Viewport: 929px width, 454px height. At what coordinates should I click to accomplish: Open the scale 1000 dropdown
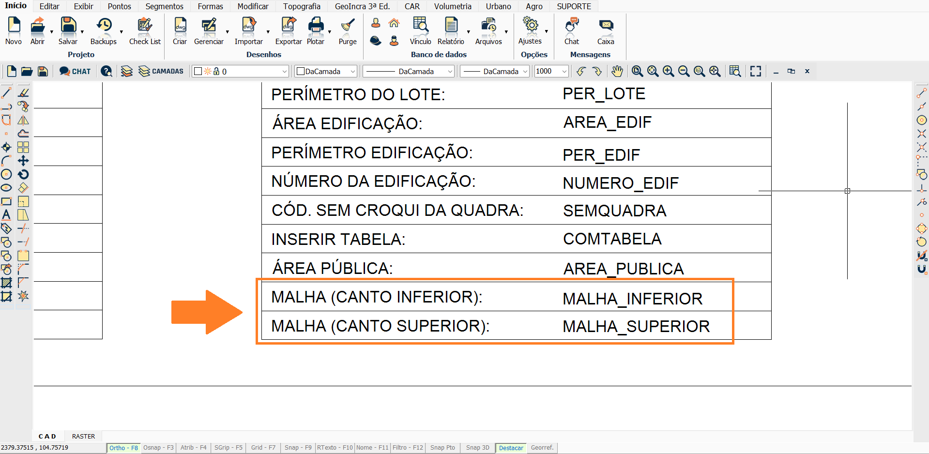564,72
